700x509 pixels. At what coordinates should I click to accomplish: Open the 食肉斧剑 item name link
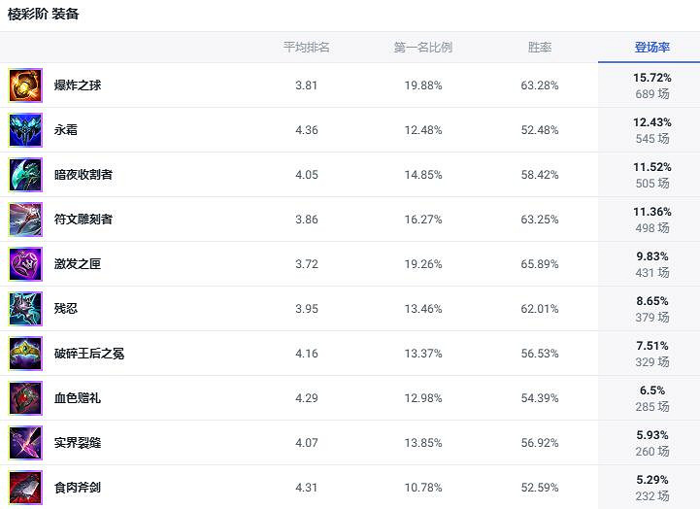click(78, 488)
